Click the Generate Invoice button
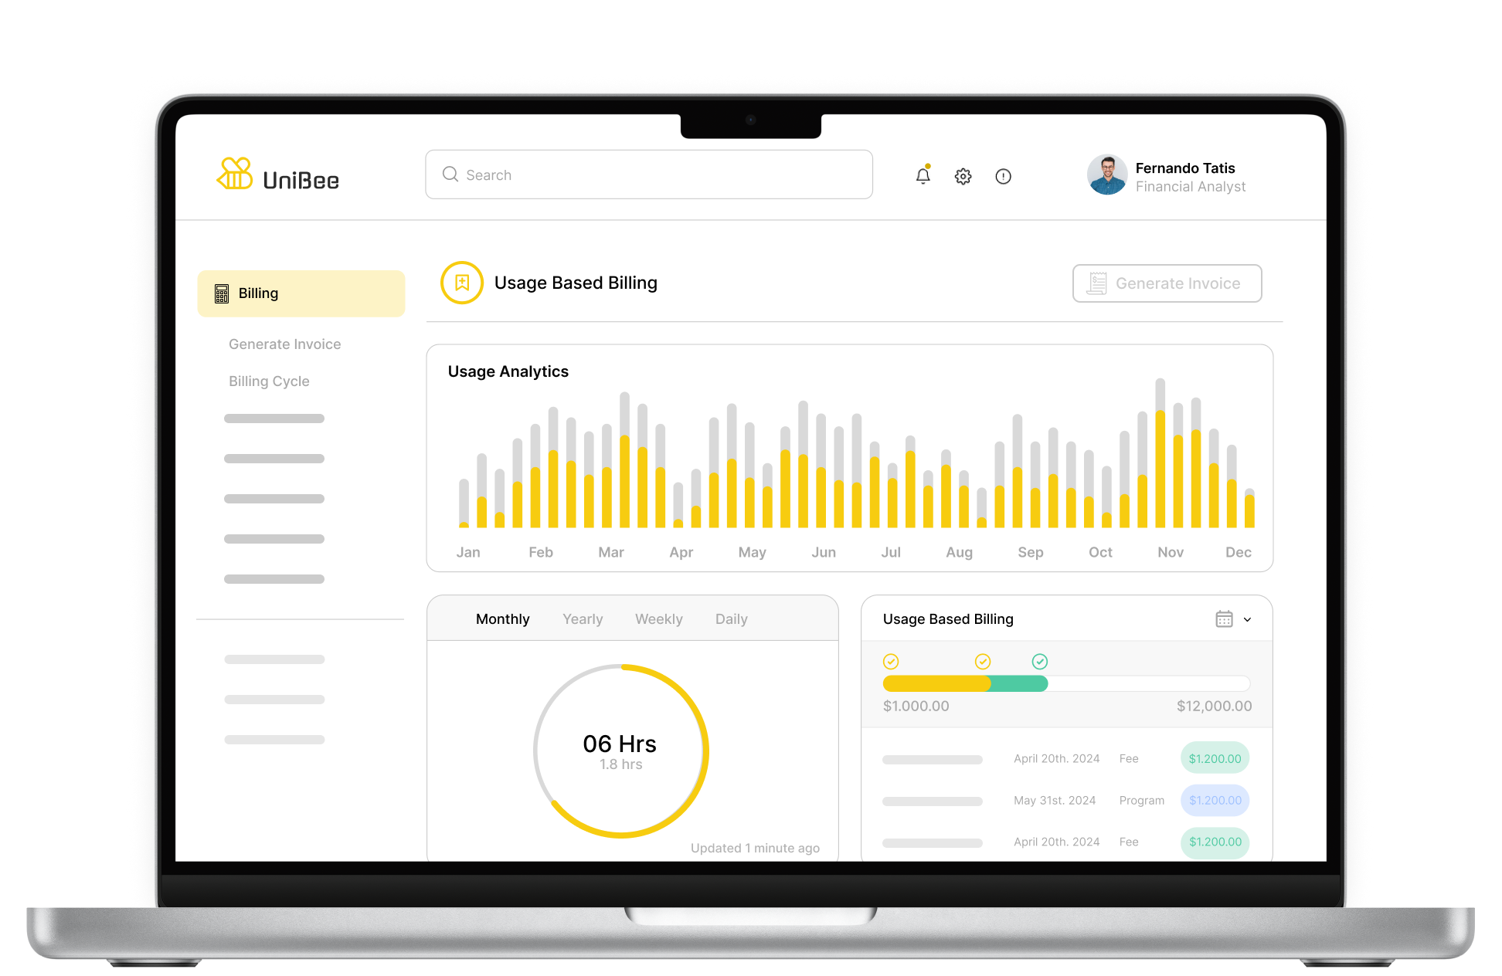The height and width of the screenshot is (976, 1502). click(1167, 283)
